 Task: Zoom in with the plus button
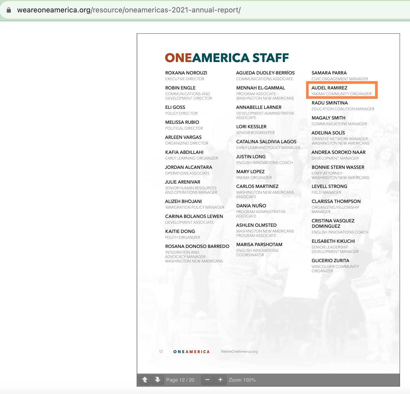(220, 380)
